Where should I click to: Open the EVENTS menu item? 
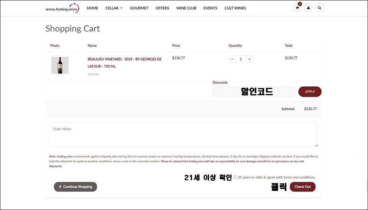coord(210,8)
